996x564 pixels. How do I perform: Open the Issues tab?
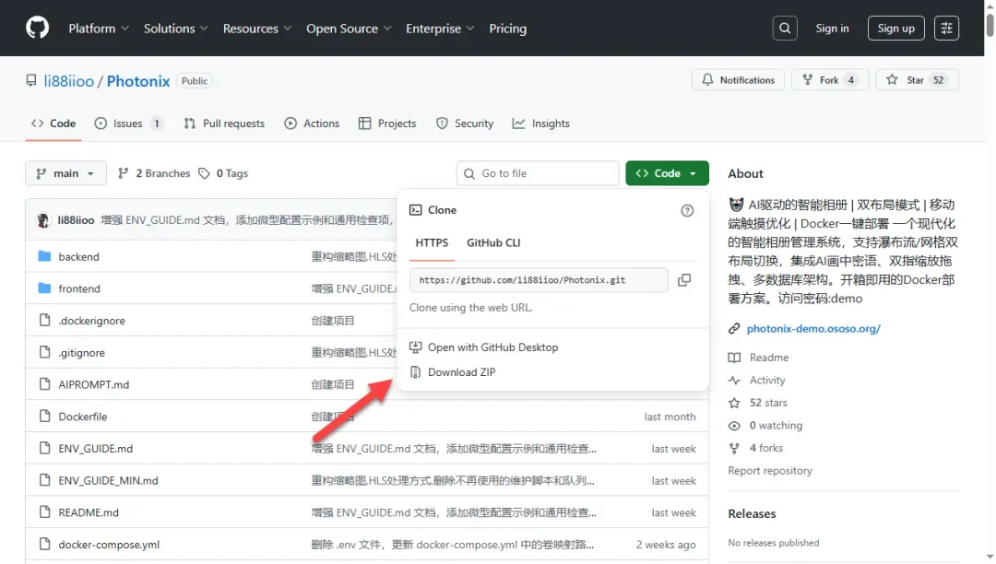click(x=127, y=123)
